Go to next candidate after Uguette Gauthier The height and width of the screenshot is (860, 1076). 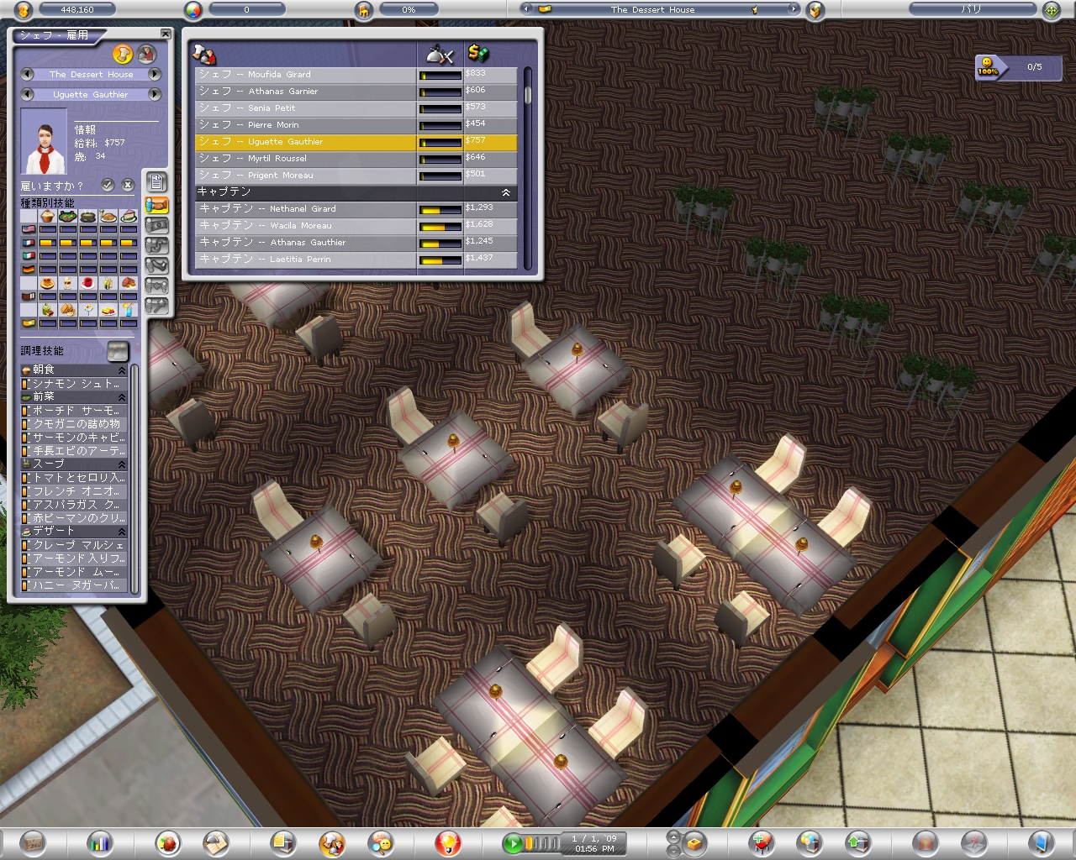155,94
